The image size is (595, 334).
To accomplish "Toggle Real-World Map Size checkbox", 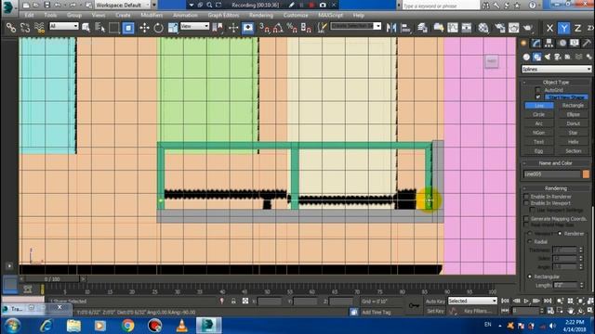I will tap(526, 225).
